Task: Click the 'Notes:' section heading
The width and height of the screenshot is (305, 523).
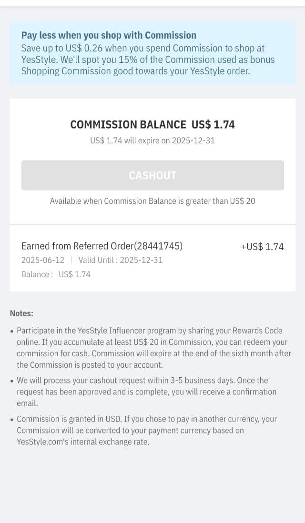Action: [21, 313]
